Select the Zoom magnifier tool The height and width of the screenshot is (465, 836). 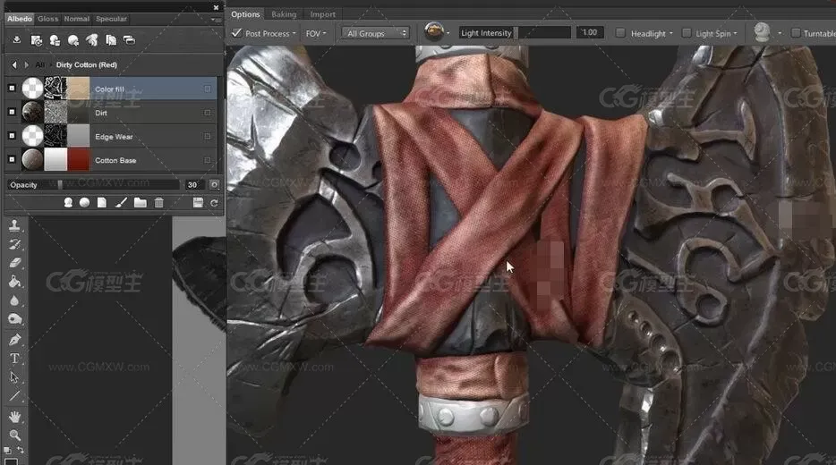[x=14, y=435]
